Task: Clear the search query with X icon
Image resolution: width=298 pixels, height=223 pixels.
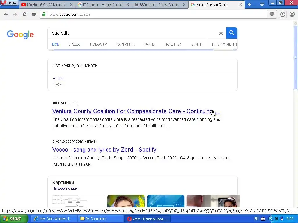Action: click(x=221, y=33)
